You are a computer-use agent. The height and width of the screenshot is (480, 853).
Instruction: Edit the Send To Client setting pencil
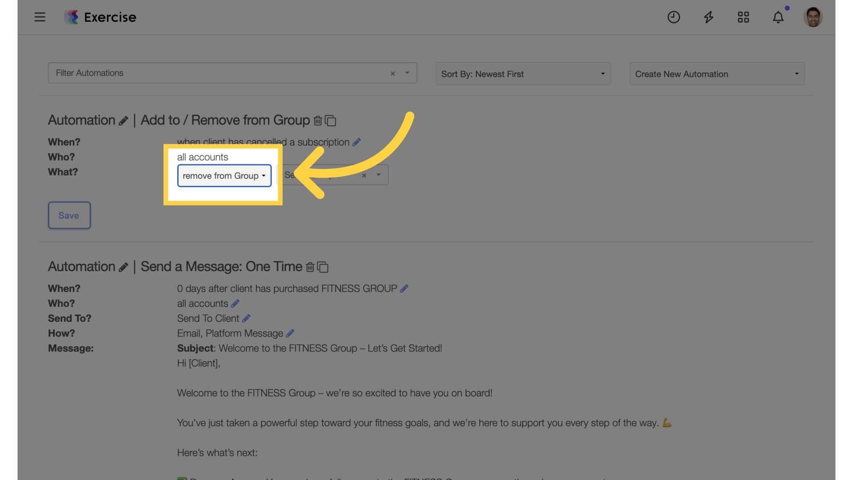(x=246, y=318)
